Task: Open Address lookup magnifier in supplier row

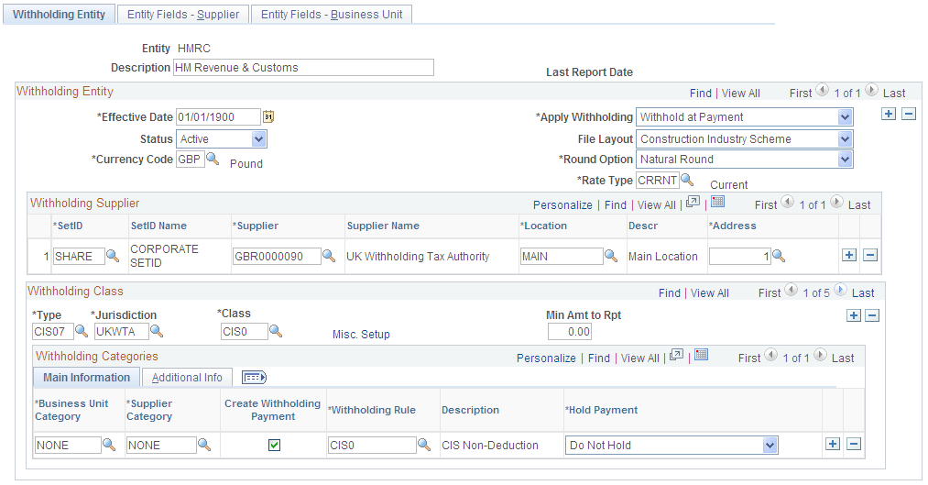Action: coord(779,256)
